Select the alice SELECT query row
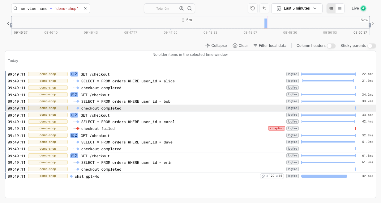Screen dimensions: 381x203 [x=191, y=81]
